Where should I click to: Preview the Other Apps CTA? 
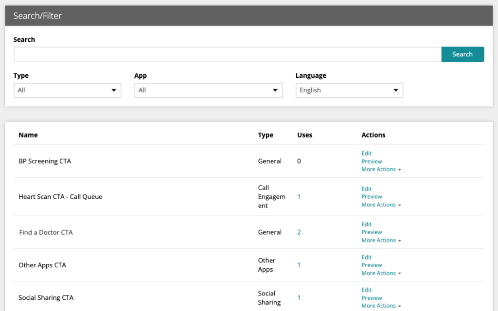click(372, 265)
